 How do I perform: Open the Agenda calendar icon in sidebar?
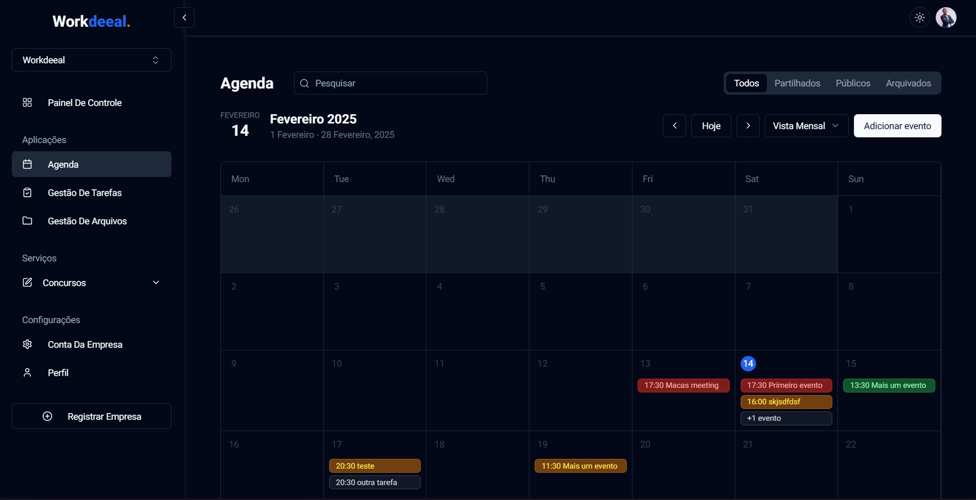coord(27,164)
